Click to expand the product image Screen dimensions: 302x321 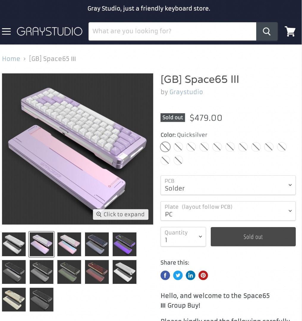[121, 214]
